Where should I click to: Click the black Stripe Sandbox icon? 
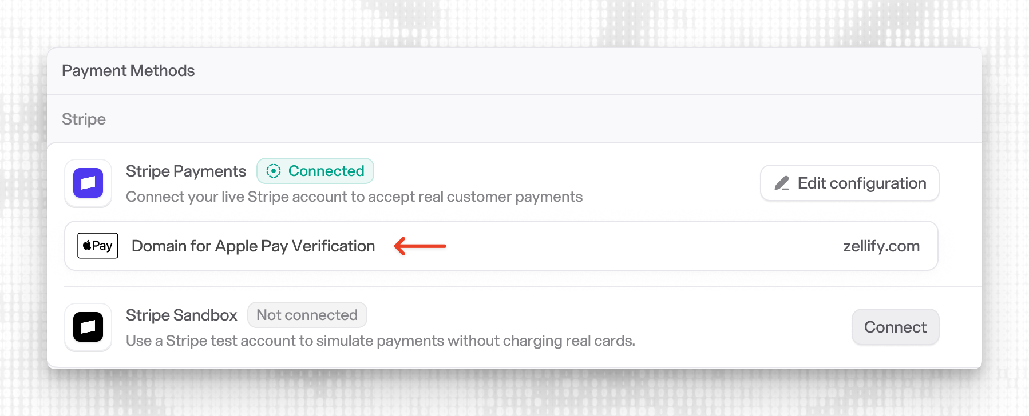click(x=88, y=327)
